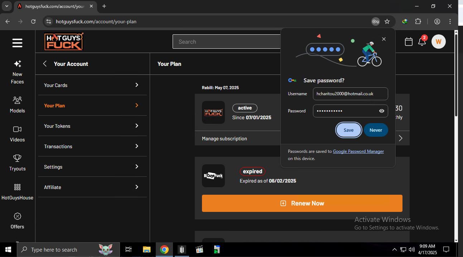The height and width of the screenshot is (257, 463).
Task: Open Task View on the taskbar
Action: pyautogui.click(x=129, y=249)
